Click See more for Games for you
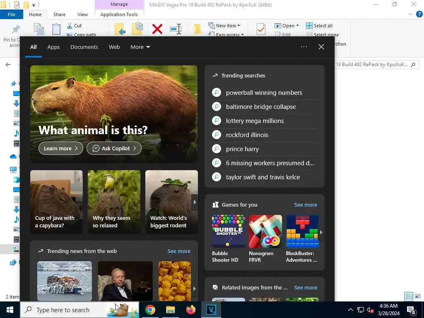The width and height of the screenshot is (424, 318). click(x=306, y=205)
